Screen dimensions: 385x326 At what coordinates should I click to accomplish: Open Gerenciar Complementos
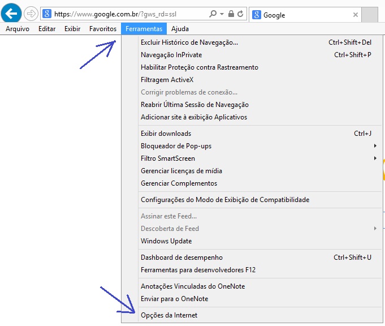point(179,183)
